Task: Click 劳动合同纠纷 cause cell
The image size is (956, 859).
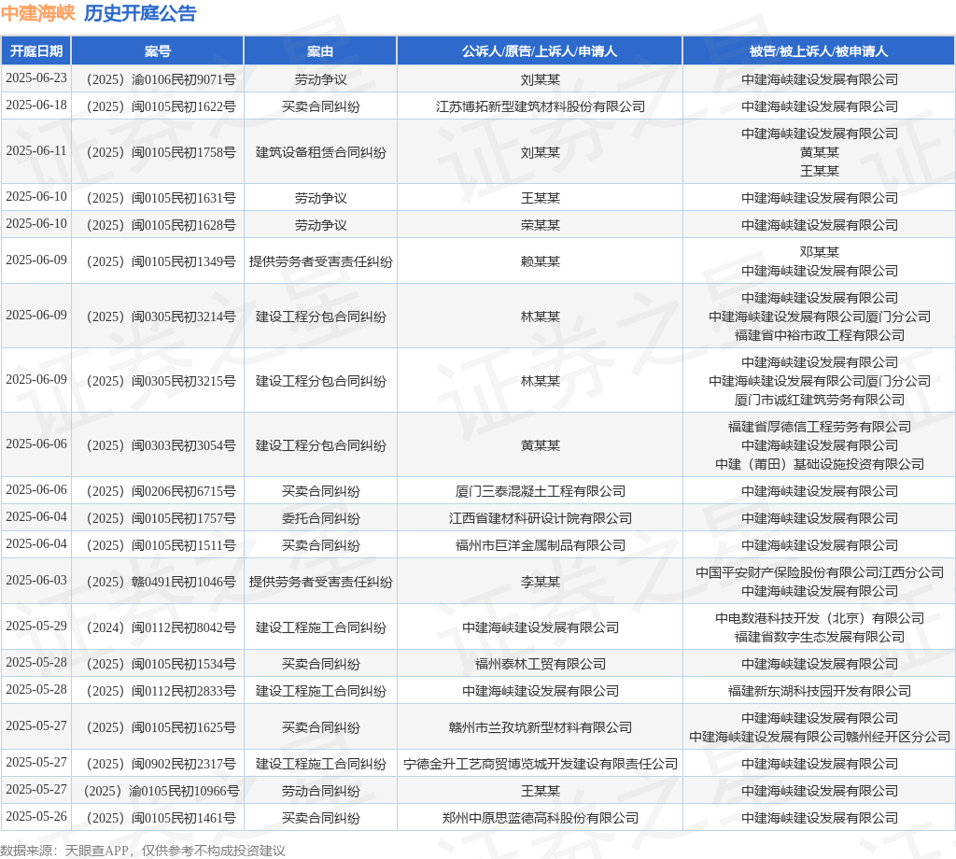Action: coord(321,791)
